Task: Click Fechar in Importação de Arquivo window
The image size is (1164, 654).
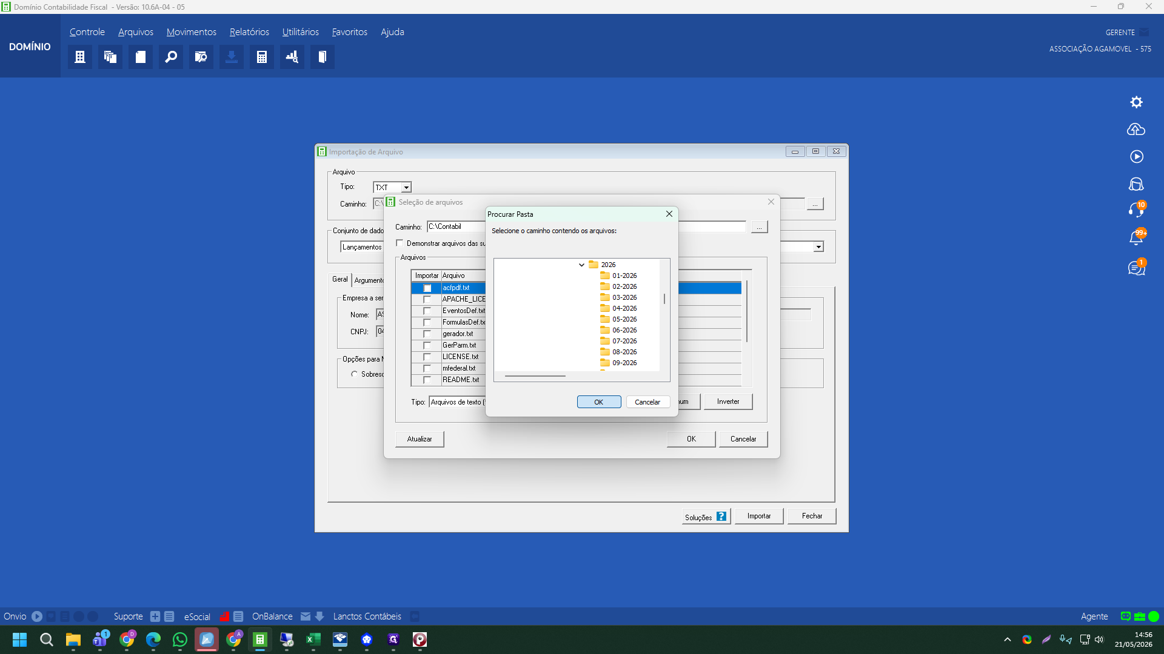Action: [x=812, y=516]
